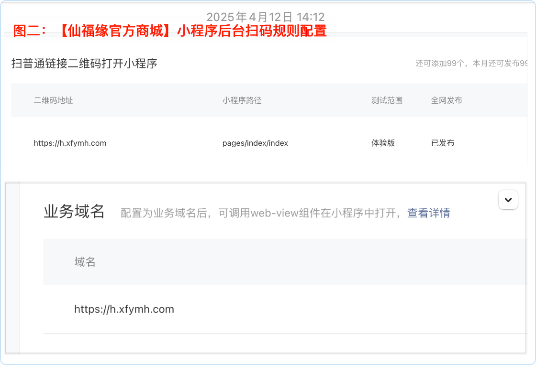Select the QR code address https://h.xfymh.com

(70, 143)
